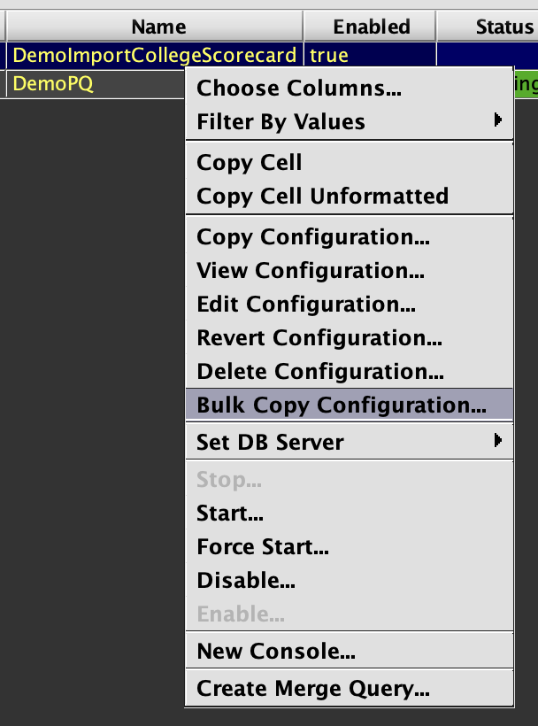Select Edit Configuration menu item
Screen dimensions: 538x726
coord(306,305)
